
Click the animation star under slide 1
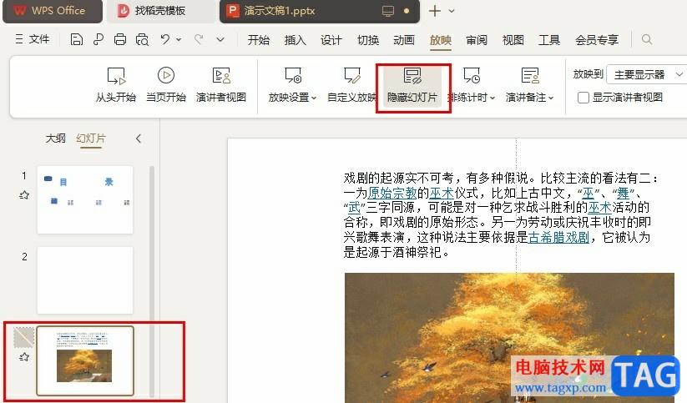click(x=24, y=195)
